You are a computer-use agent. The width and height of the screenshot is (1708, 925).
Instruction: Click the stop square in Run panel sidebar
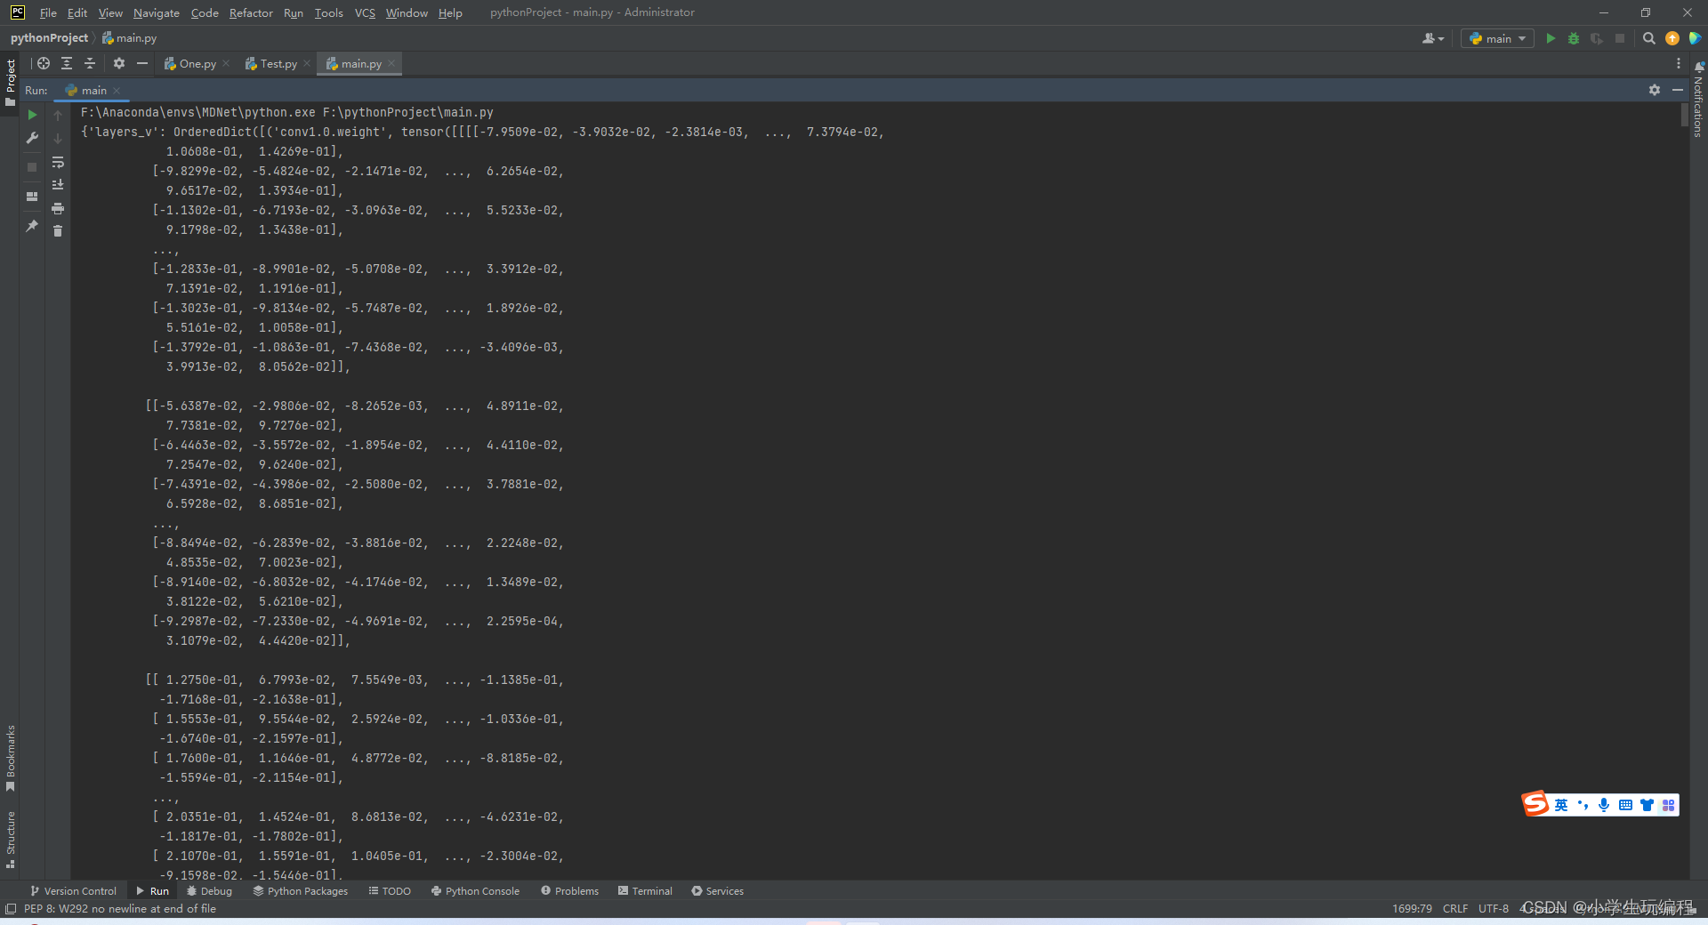point(32,166)
